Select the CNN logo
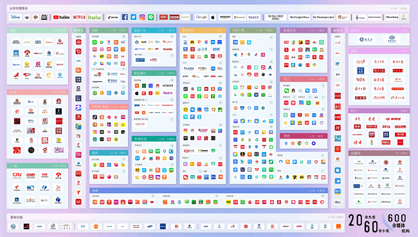This screenshot has width=418, height=237. [163, 17]
